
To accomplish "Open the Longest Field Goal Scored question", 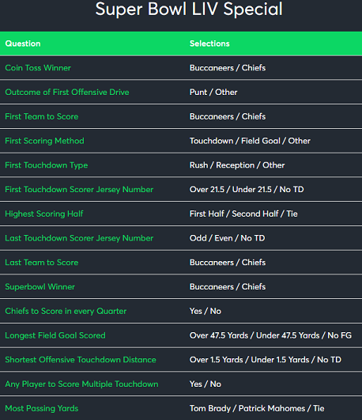I will click(x=55, y=335).
